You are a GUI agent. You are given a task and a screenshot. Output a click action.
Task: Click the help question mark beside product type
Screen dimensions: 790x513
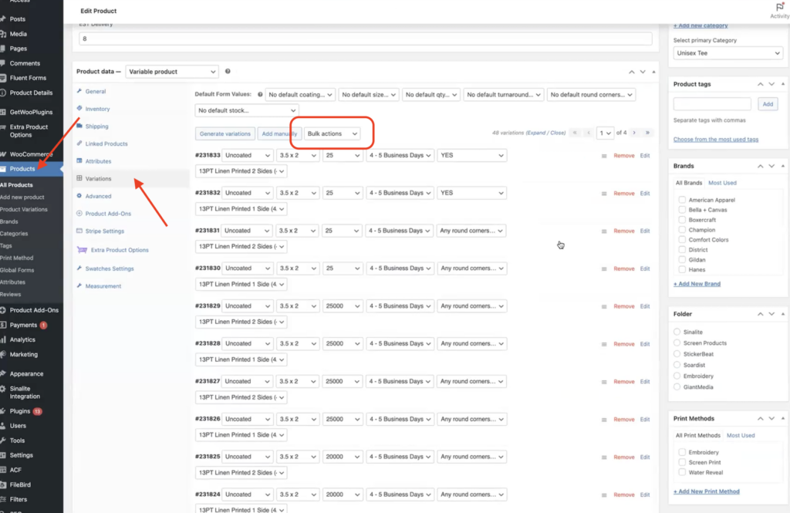click(228, 72)
